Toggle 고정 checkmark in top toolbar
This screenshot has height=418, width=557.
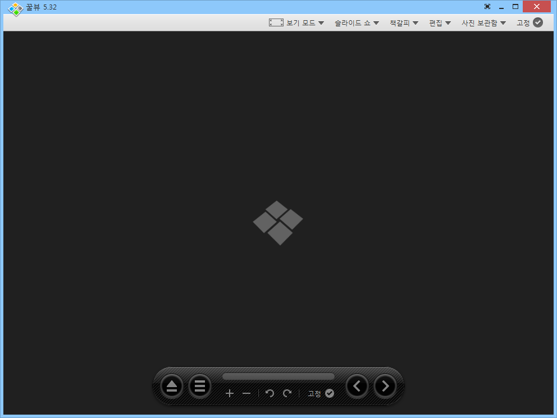click(x=538, y=22)
